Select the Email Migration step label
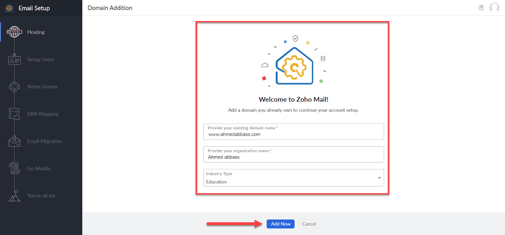 click(45, 141)
